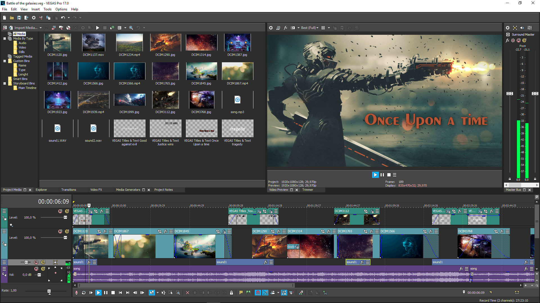Click the Project Notes tab
540x303 pixels.
click(x=164, y=190)
